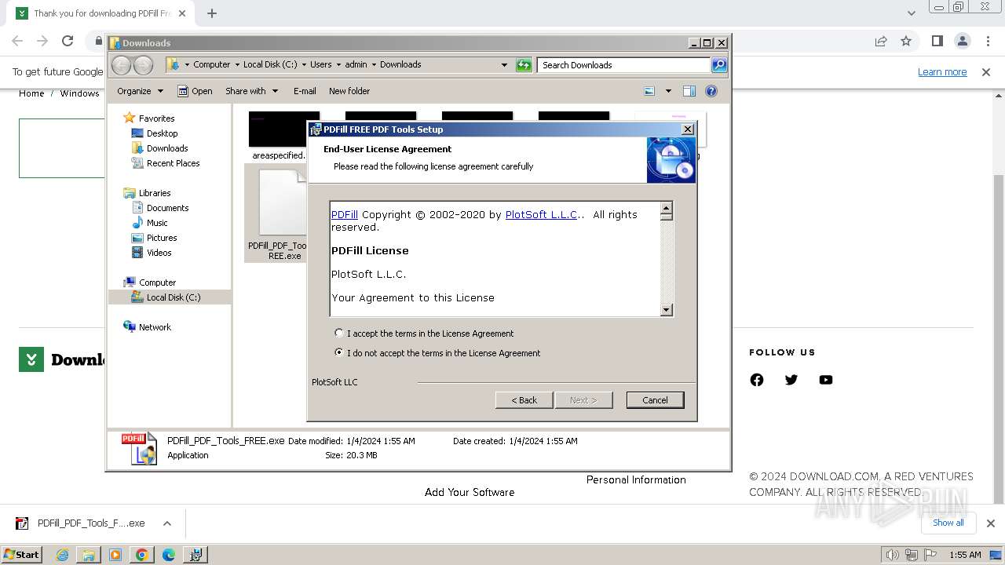Click Computer in the address breadcrumb
Image resolution: width=1005 pixels, height=565 pixels.
[x=212, y=64]
